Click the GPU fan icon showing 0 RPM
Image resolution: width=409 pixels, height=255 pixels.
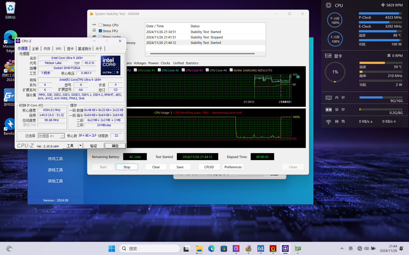tap(389, 55)
